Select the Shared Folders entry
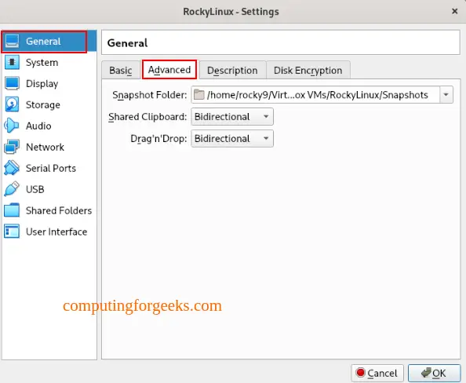Image resolution: width=466 pixels, height=383 pixels. pyautogui.click(x=59, y=210)
